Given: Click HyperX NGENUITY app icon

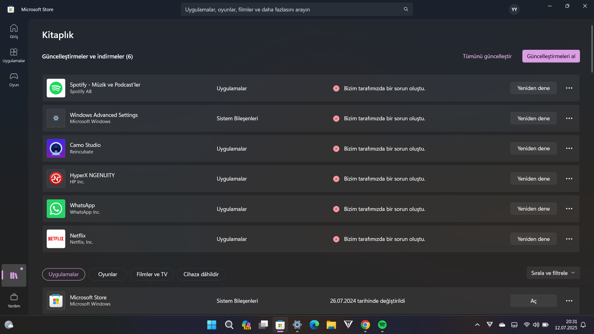Looking at the screenshot, I should 56,178.
